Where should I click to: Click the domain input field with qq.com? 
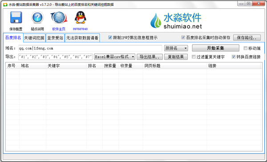(x=90, y=48)
